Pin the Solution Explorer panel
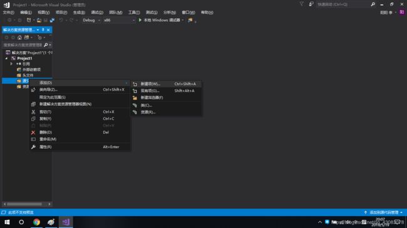The height and width of the screenshot is (228, 407). click(x=43, y=30)
